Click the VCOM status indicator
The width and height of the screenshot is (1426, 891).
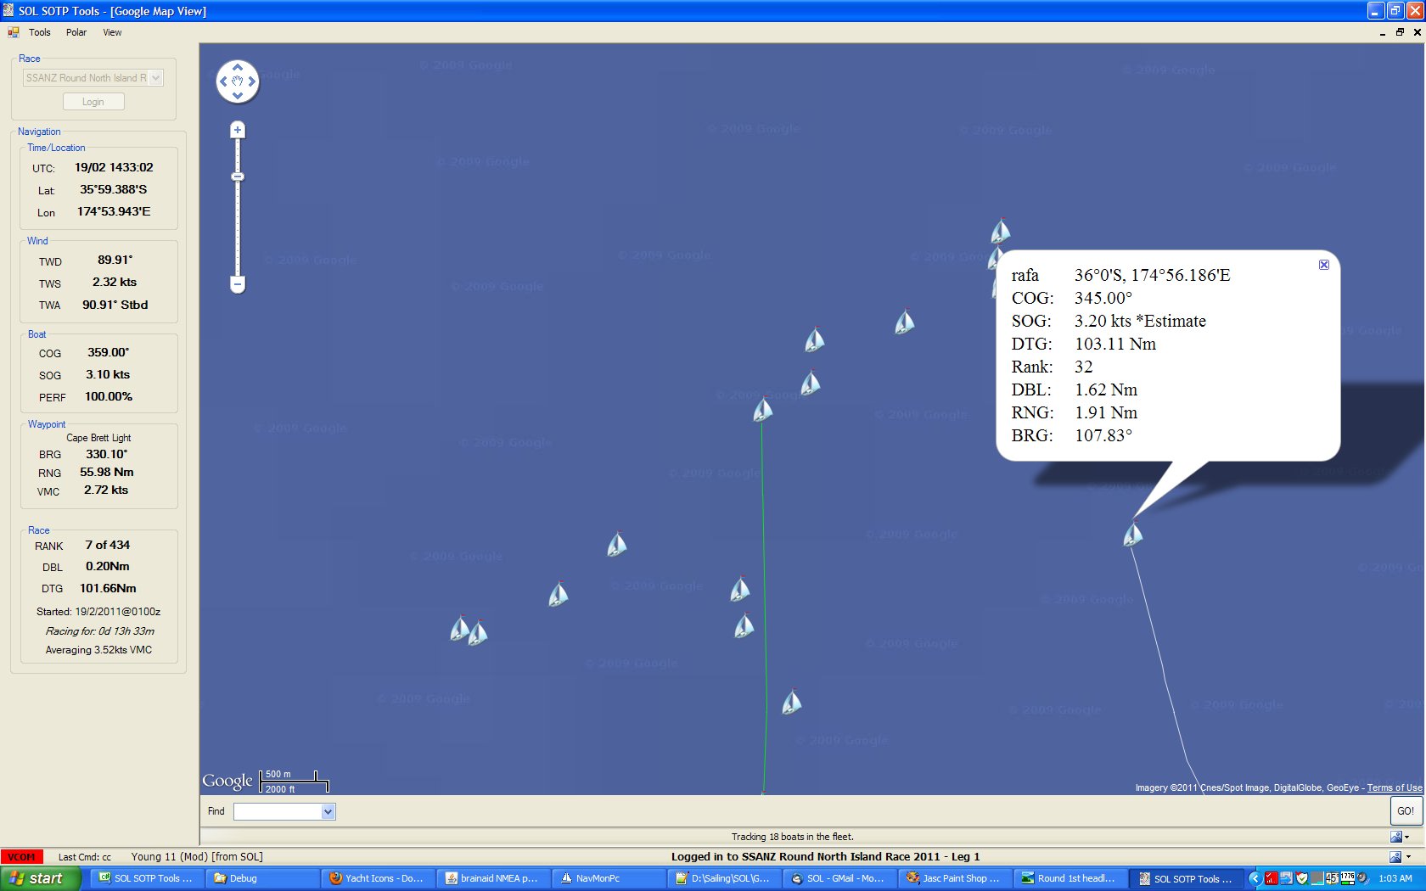[22, 857]
